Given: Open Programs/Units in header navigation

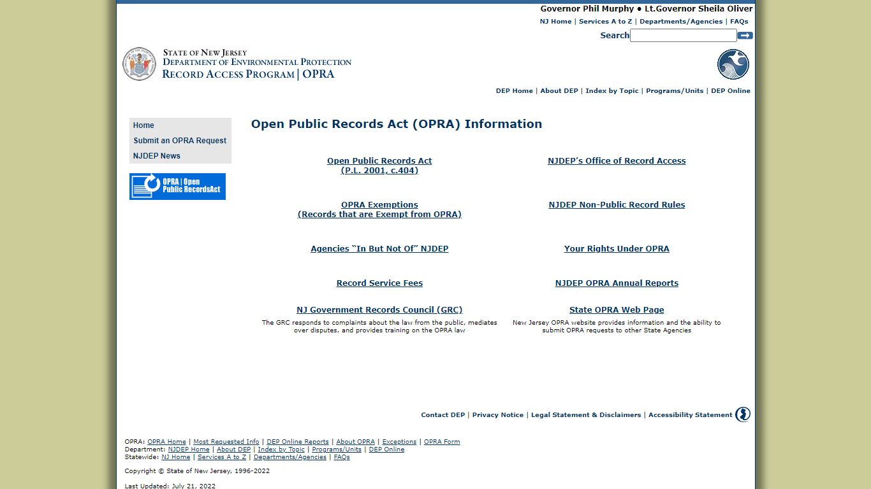Looking at the screenshot, I should point(675,91).
